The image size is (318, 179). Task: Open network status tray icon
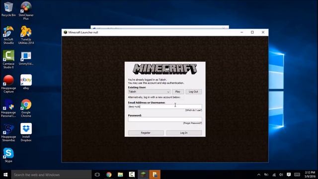coord(274,175)
